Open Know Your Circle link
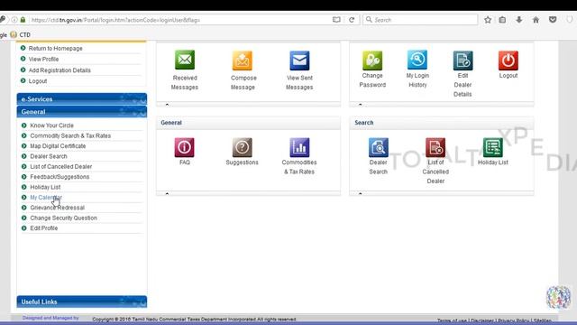Image resolution: width=577 pixels, height=325 pixels. coord(52,125)
